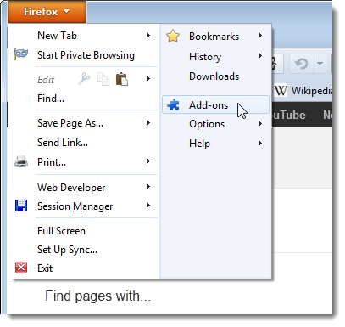Screen dimensions: 345x327
Task: Expand the New Tab submenu arrow
Action: (x=148, y=36)
